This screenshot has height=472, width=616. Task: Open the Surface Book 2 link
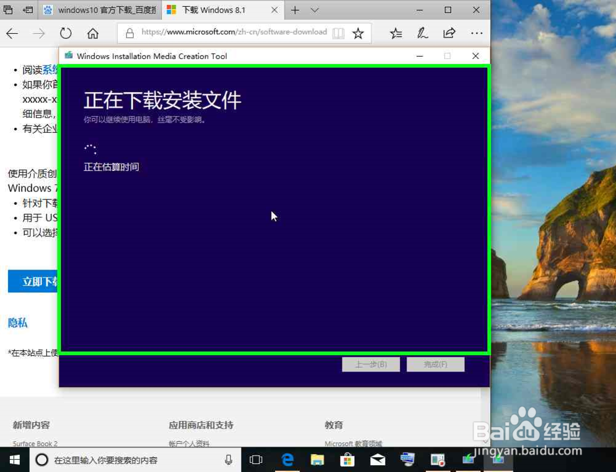pos(35,444)
